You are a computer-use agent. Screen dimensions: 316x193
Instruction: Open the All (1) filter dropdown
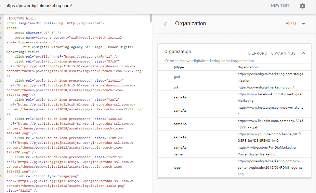[x=295, y=24]
